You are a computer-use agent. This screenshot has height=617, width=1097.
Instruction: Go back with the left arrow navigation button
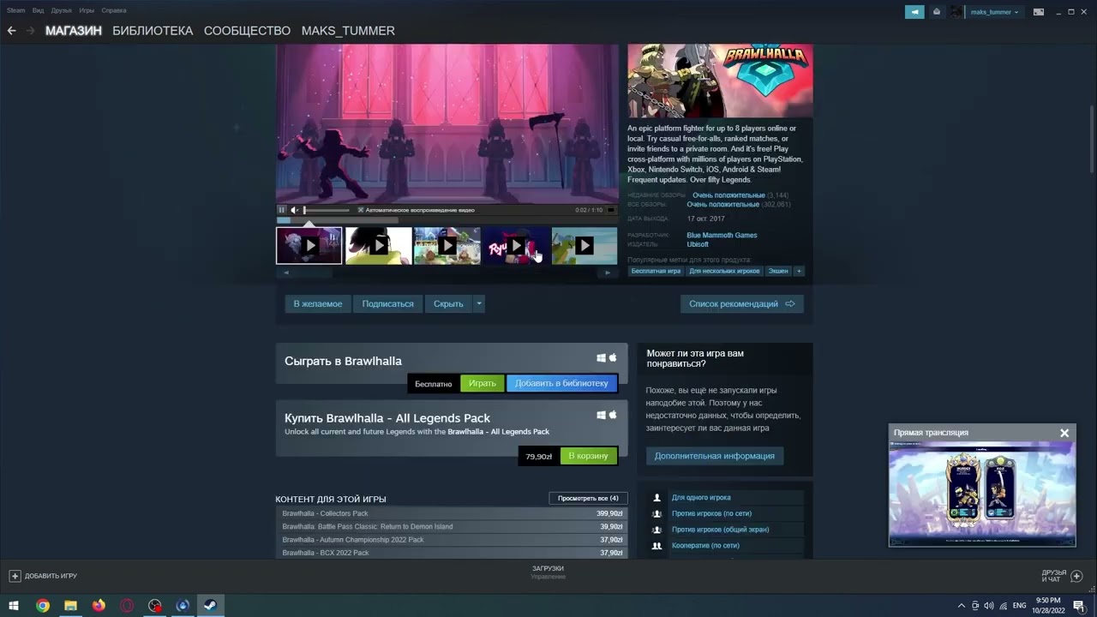coord(12,31)
